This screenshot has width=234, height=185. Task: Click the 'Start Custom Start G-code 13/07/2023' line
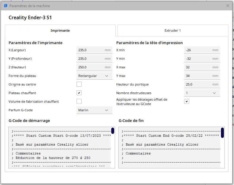61,136
